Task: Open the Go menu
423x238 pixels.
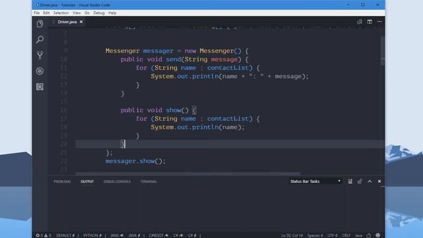Action: (x=87, y=13)
